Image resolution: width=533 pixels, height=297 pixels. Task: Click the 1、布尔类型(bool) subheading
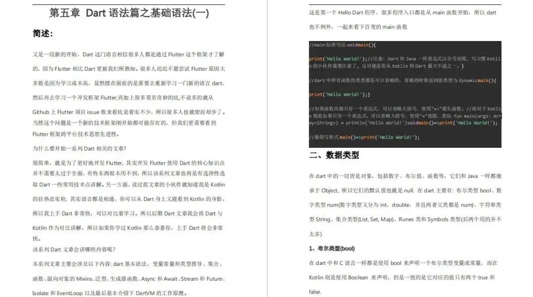pos(332,249)
